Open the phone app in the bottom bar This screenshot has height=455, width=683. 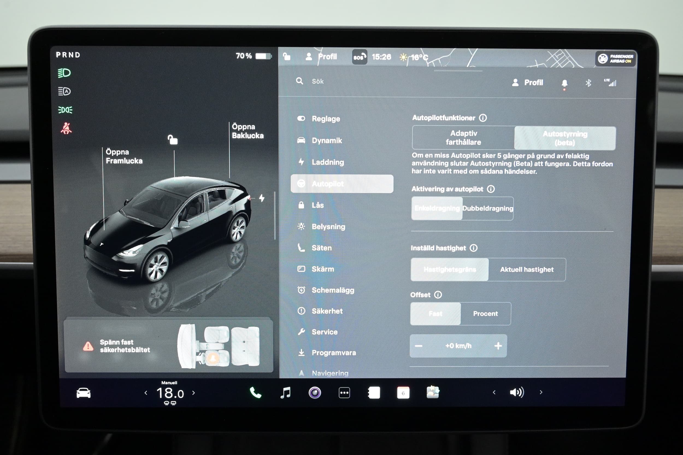tap(255, 392)
